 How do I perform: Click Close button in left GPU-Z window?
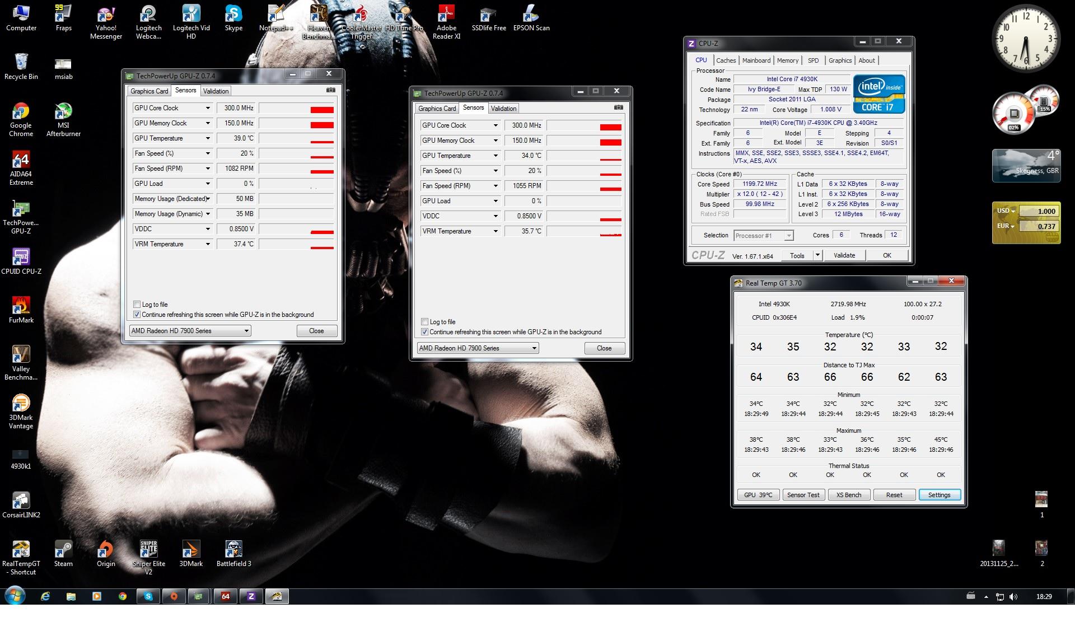point(316,331)
